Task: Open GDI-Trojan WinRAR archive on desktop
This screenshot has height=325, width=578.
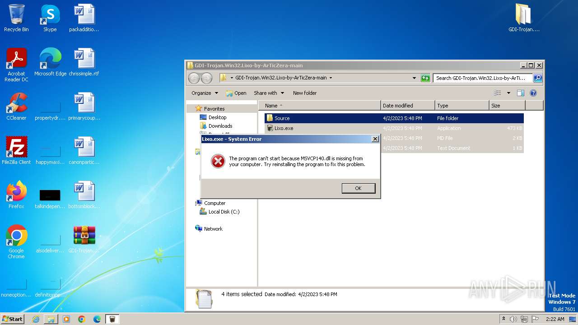Action: click(84, 239)
